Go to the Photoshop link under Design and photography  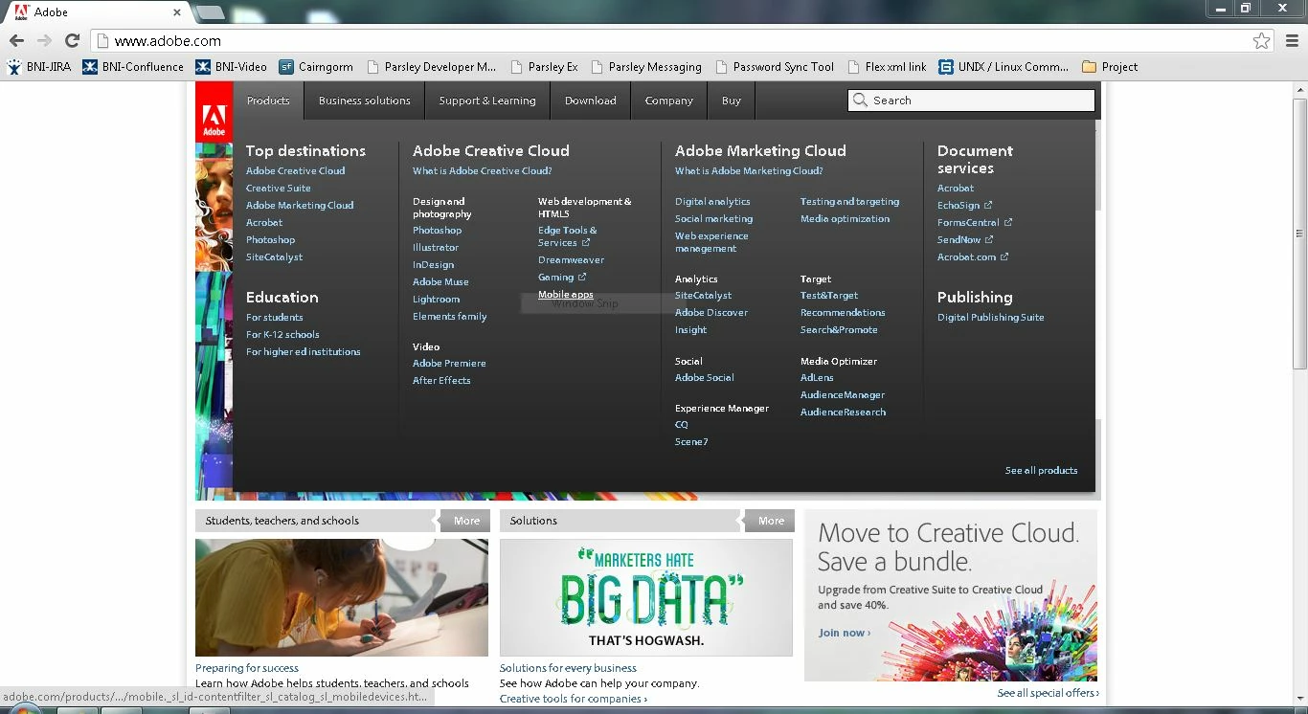[438, 231]
